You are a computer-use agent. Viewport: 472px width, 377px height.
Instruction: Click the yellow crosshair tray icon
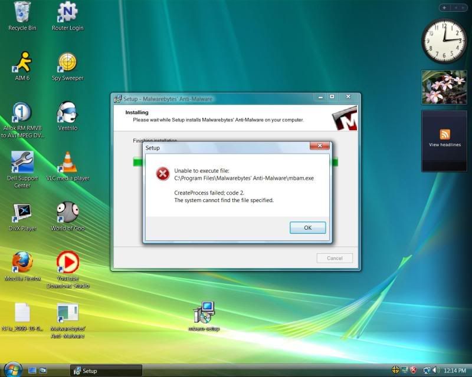click(x=395, y=370)
